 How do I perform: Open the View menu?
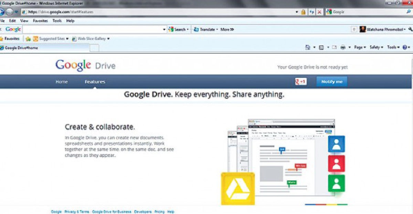(24, 21)
